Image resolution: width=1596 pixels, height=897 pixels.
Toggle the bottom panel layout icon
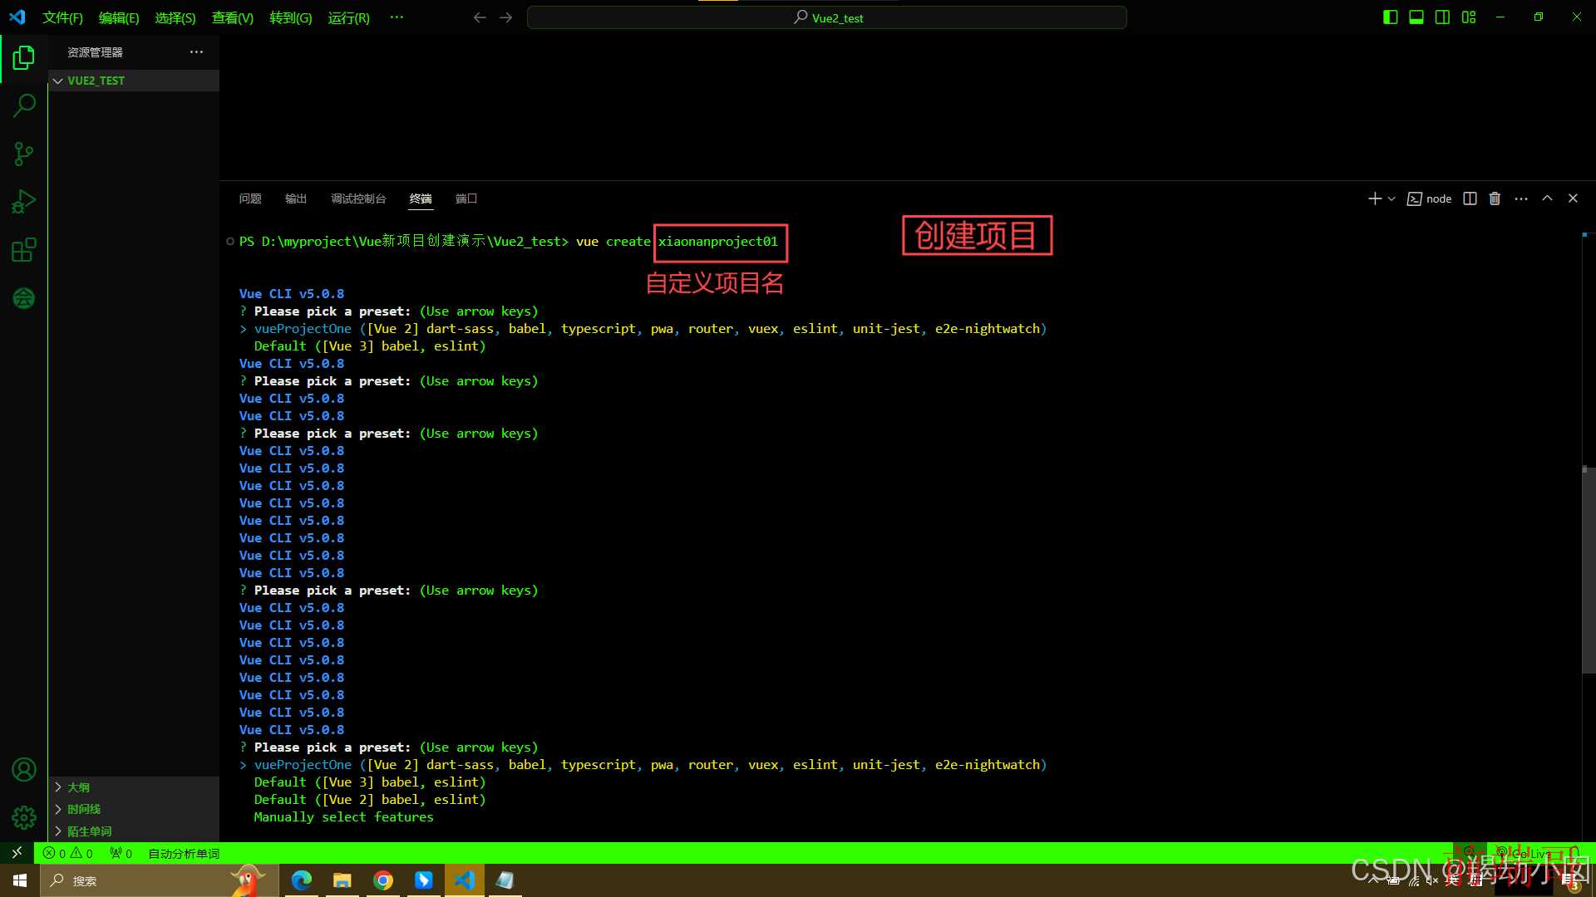tap(1416, 17)
